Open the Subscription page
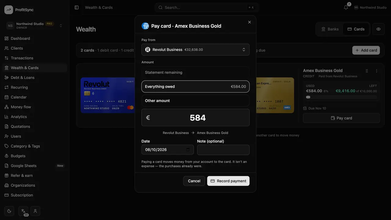Image resolution: width=391 pixels, height=220 pixels. (35, 195)
